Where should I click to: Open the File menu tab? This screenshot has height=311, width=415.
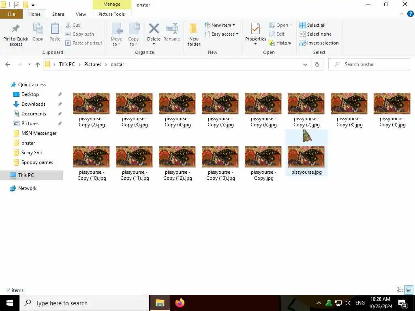point(11,14)
